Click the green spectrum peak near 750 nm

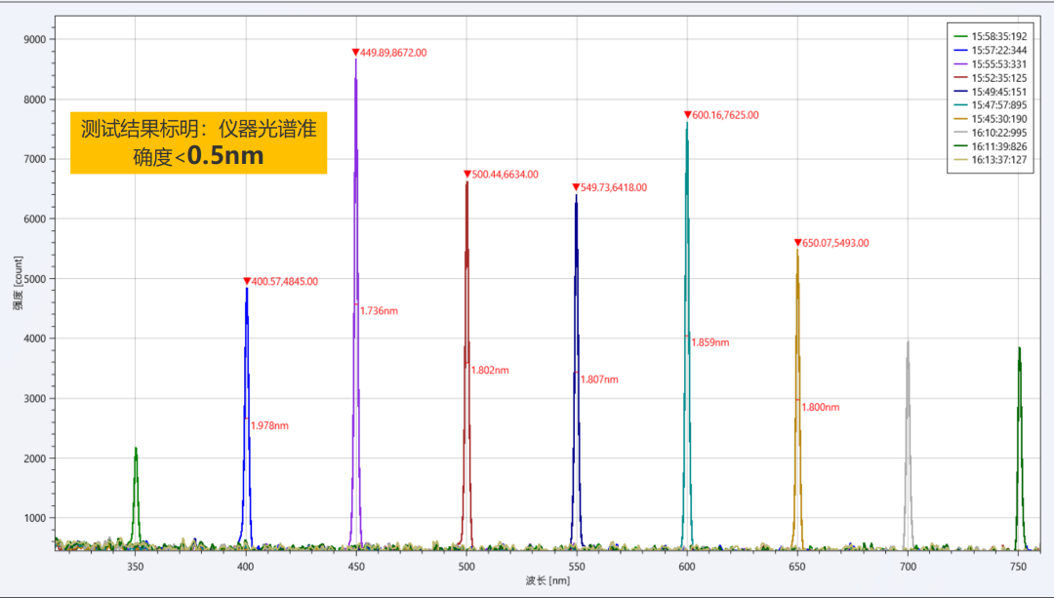coord(1020,447)
